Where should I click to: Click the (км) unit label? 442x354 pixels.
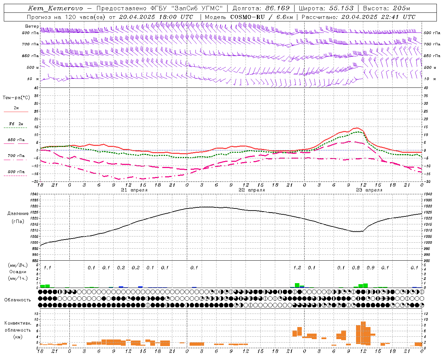click(18, 337)
